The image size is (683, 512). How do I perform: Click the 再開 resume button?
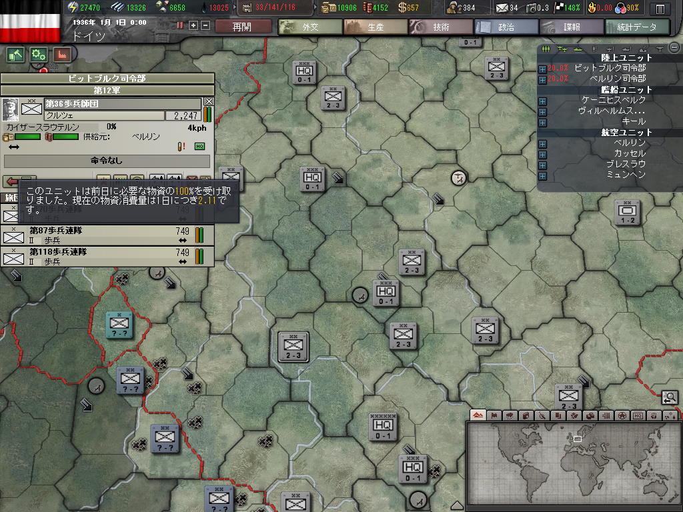[x=242, y=27]
